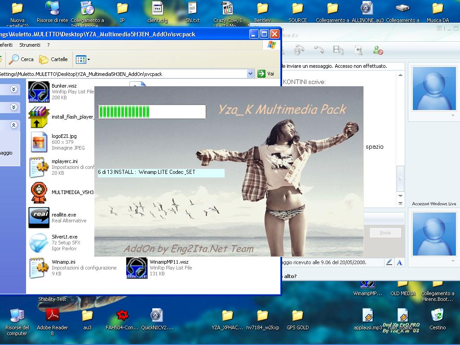
Task: Open Adobe Reader 8 desktop shortcut
Action: 52,315
